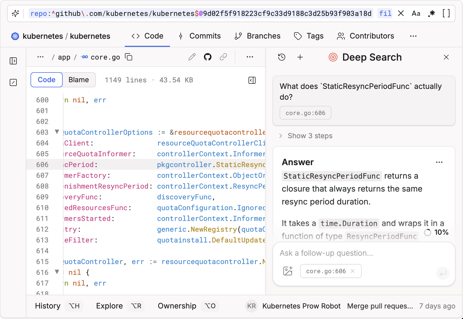463x319 pixels.
Task: Copy core.go file path
Action: (x=129, y=57)
